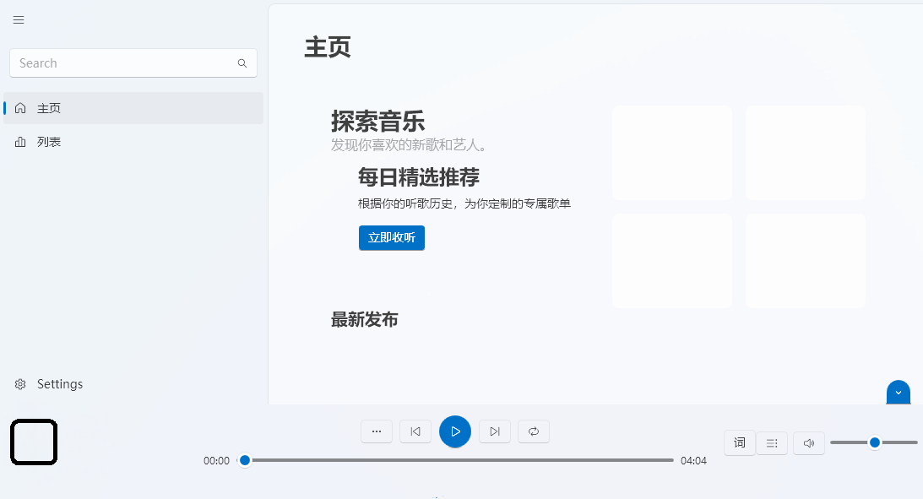The height and width of the screenshot is (499, 923).
Task: Adjust the volume slider
Action: [874, 442]
